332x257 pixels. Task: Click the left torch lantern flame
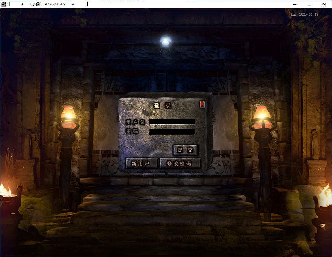(68, 113)
